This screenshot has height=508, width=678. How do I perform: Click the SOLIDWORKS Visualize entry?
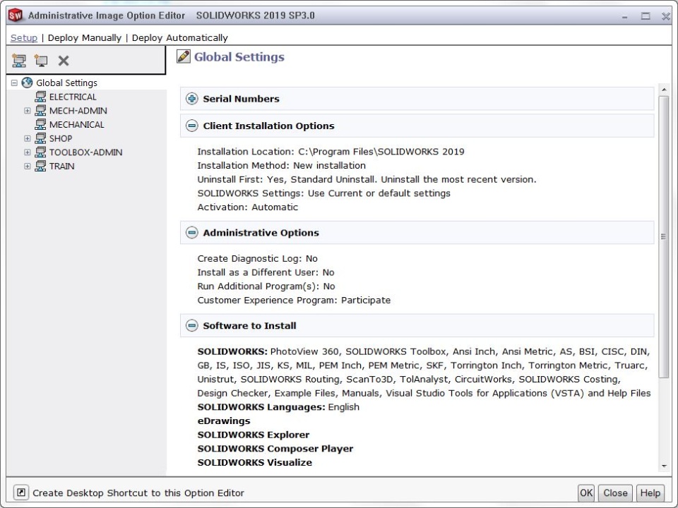255,462
